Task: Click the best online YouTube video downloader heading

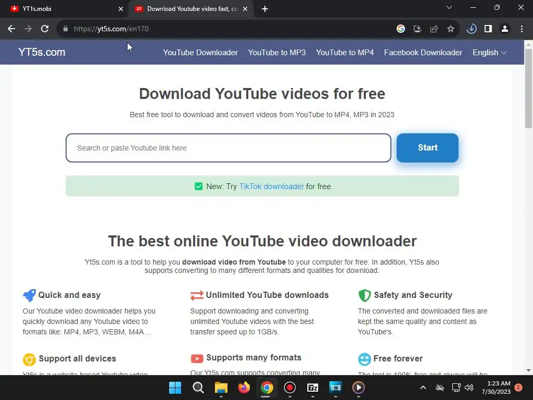Action: click(x=262, y=241)
